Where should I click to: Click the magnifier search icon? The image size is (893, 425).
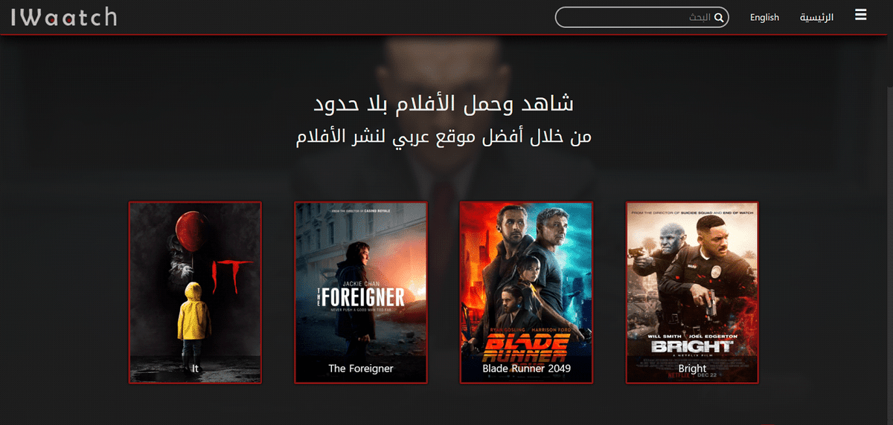pos(719,17)
